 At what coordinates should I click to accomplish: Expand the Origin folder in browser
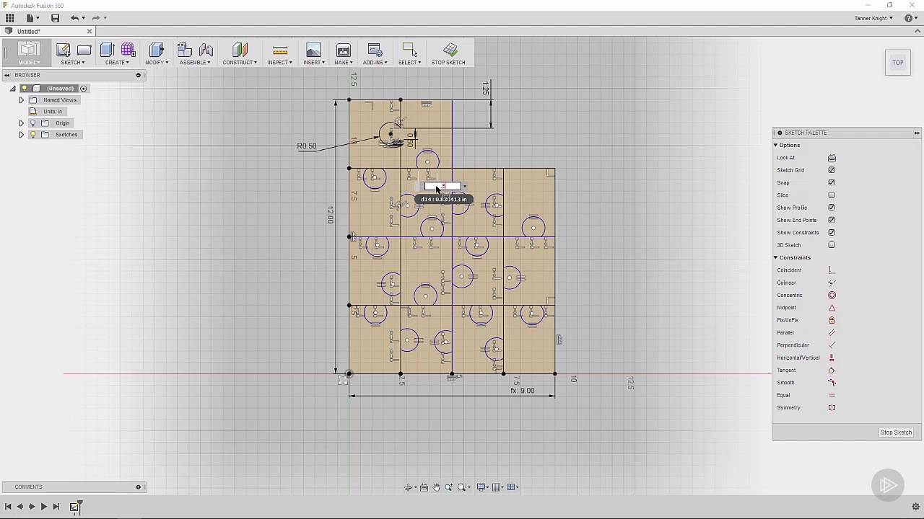tap(21, 123)
